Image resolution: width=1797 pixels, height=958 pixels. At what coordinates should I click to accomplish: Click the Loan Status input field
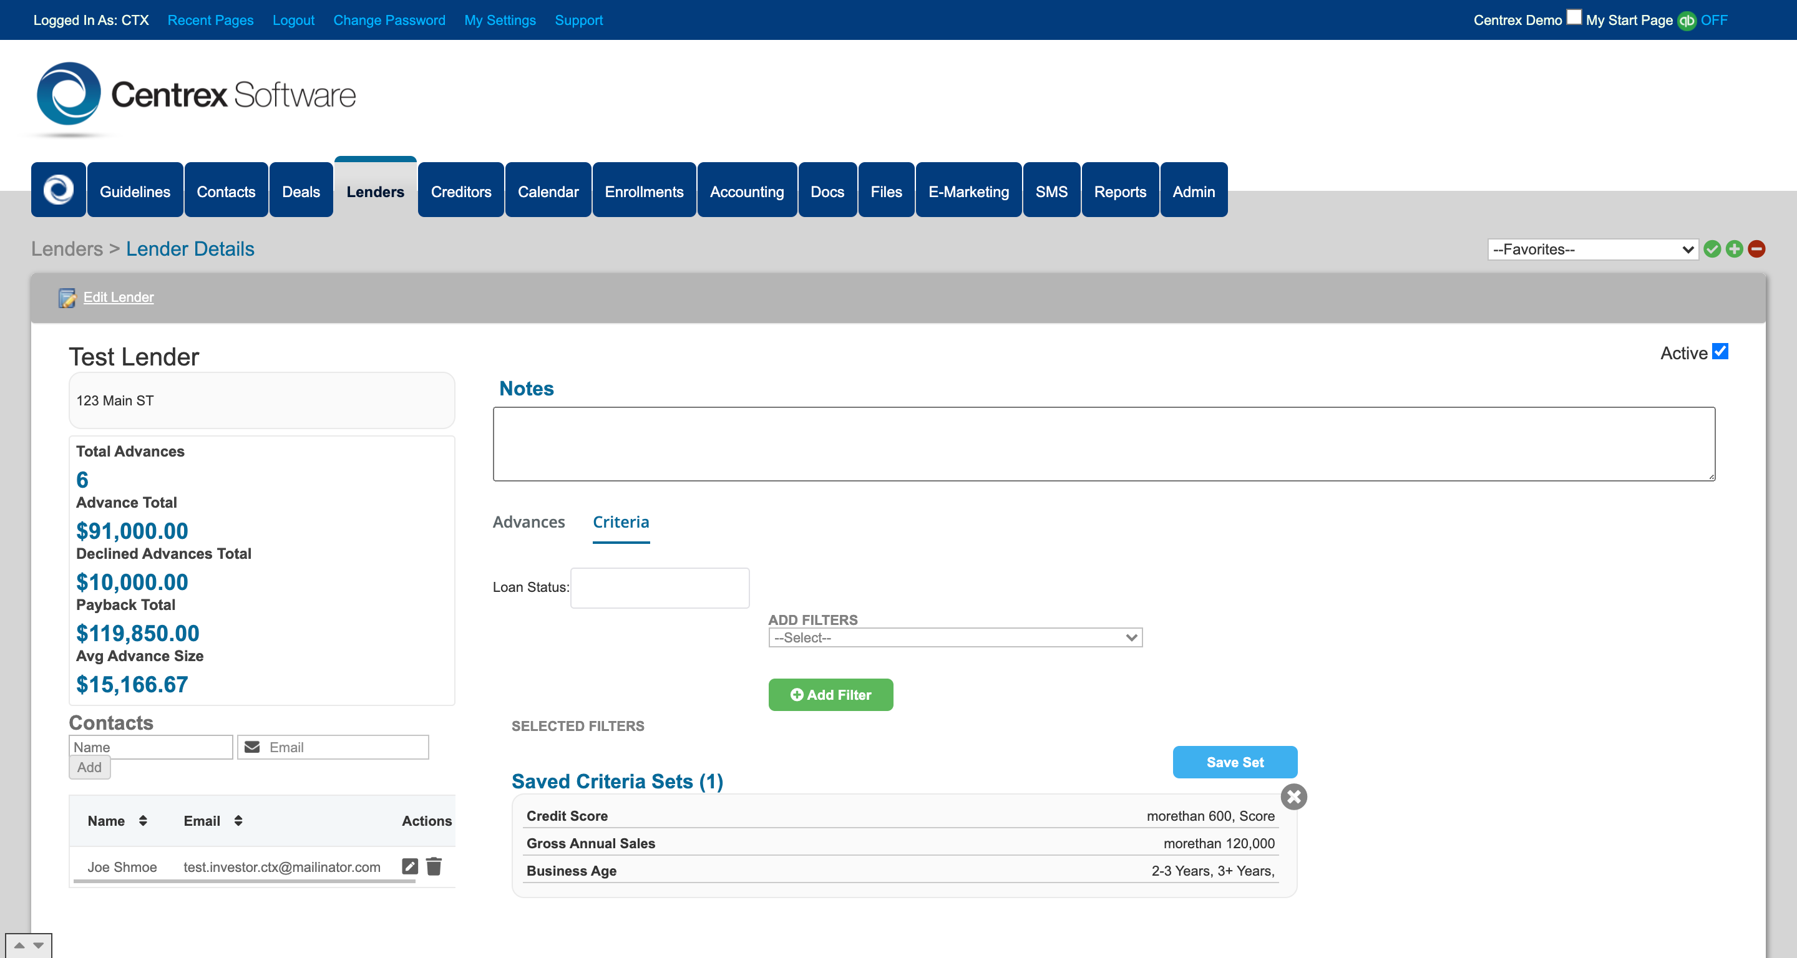(x=660, y=588)
